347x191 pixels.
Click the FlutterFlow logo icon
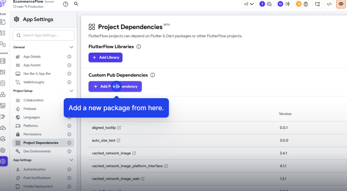point(3,4)
